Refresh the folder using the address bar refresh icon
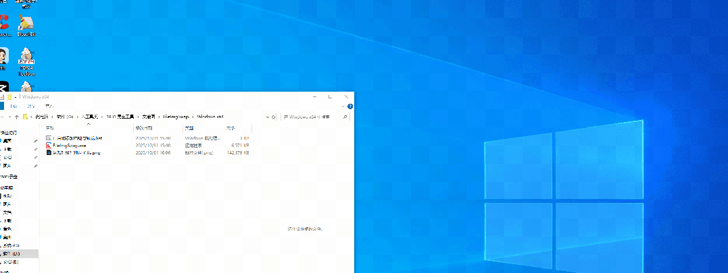Screen dimensions: 728x273 pyautogui.click(x=272, y=117)
